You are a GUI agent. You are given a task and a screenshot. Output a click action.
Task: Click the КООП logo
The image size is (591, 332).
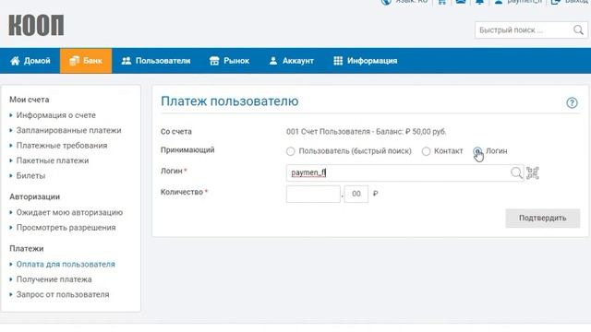(x=36, y=25)
